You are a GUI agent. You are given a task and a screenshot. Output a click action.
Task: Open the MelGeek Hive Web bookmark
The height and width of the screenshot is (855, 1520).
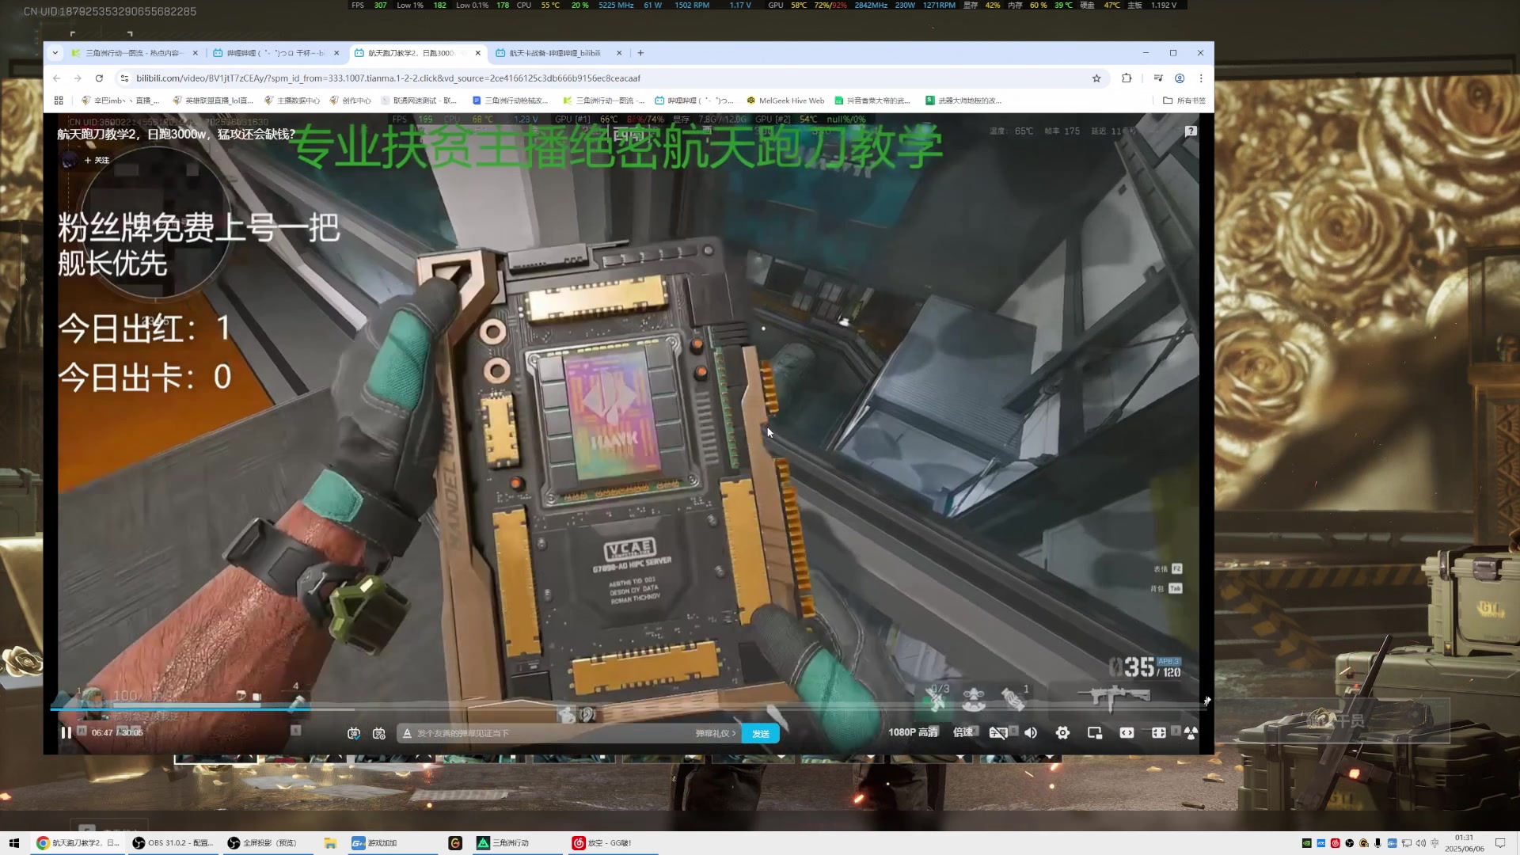point(785,101)
